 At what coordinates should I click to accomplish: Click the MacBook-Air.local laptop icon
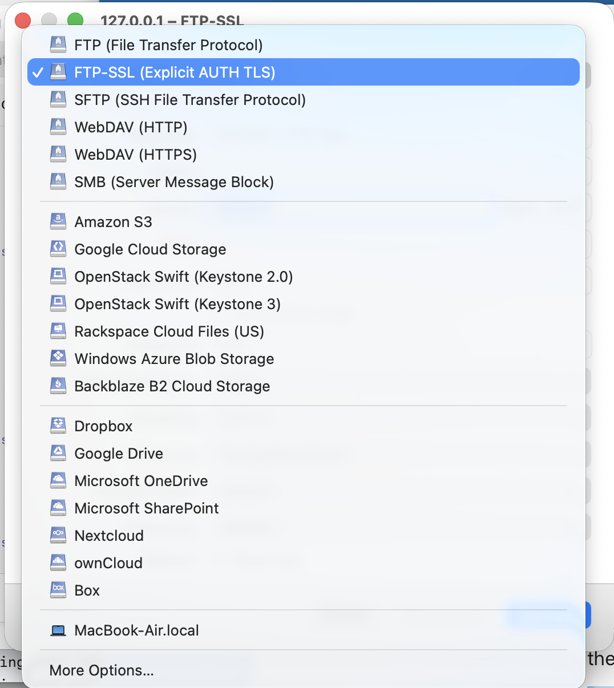click(x=58, y=630)
